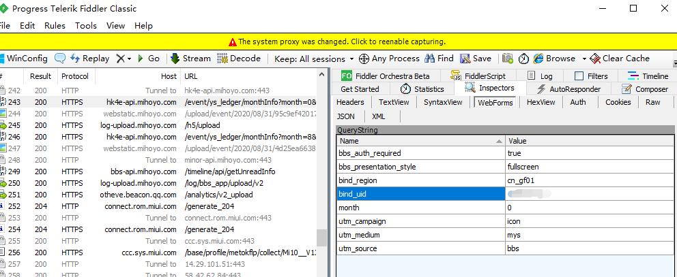Click the comment speech bubble icon
Screen dimensions: 677x277
pos(60,59)
